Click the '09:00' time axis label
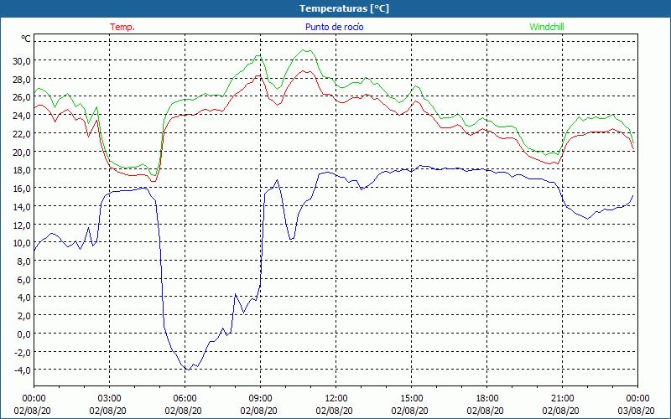 (x=260, y=399)
